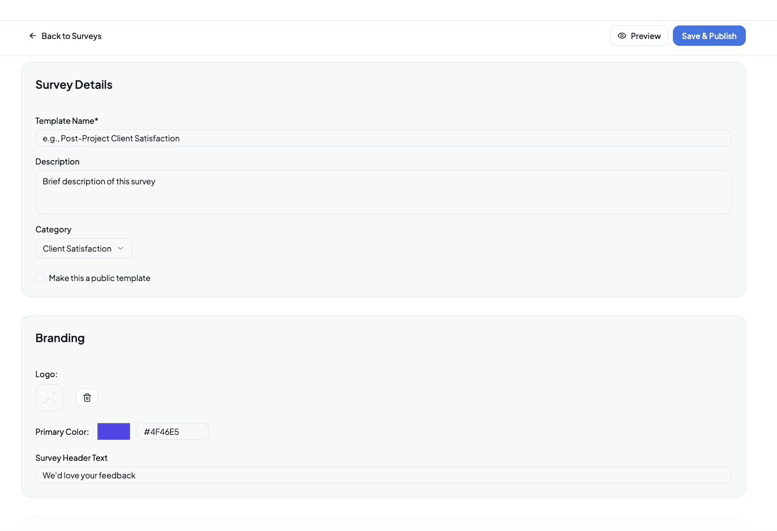
Task: Expand the "Client Satisfaction" selector
Action: pos(84,248)
